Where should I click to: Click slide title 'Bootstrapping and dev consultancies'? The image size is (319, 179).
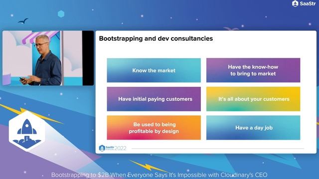(x=156, y=39)
